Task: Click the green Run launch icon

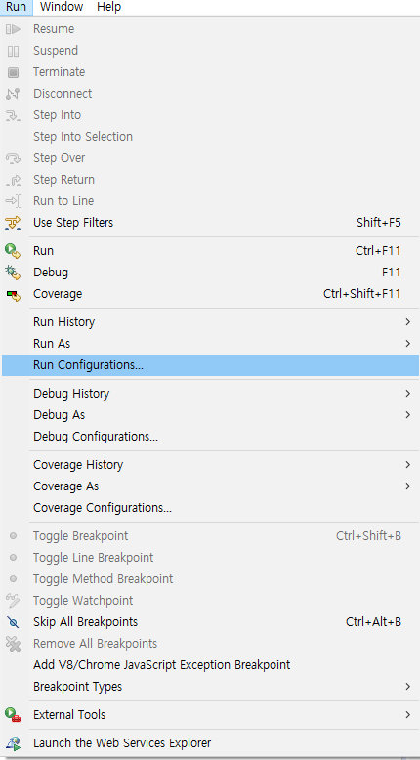Action: pos(13,251)
